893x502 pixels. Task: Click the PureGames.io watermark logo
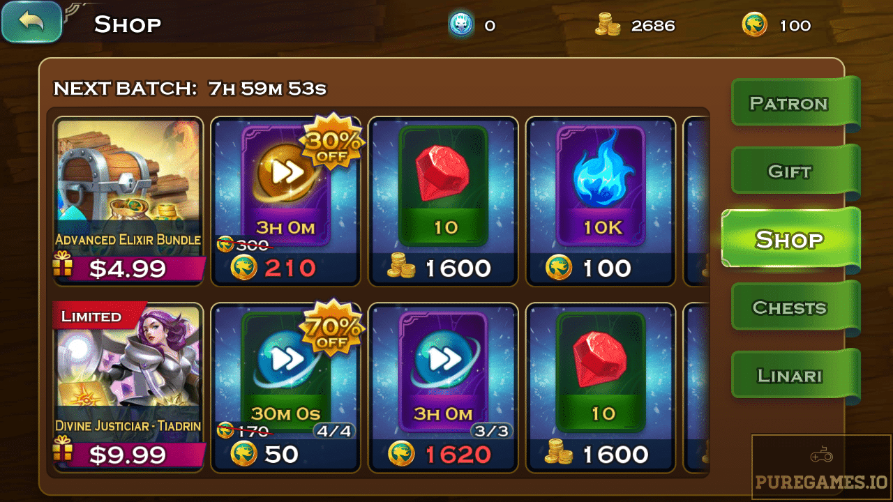click(822, 467)
